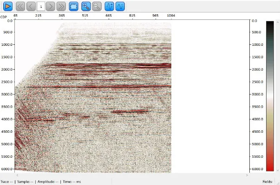Click the page number field showing 1
The image size is (280, 185).
(x=41, y=6)
